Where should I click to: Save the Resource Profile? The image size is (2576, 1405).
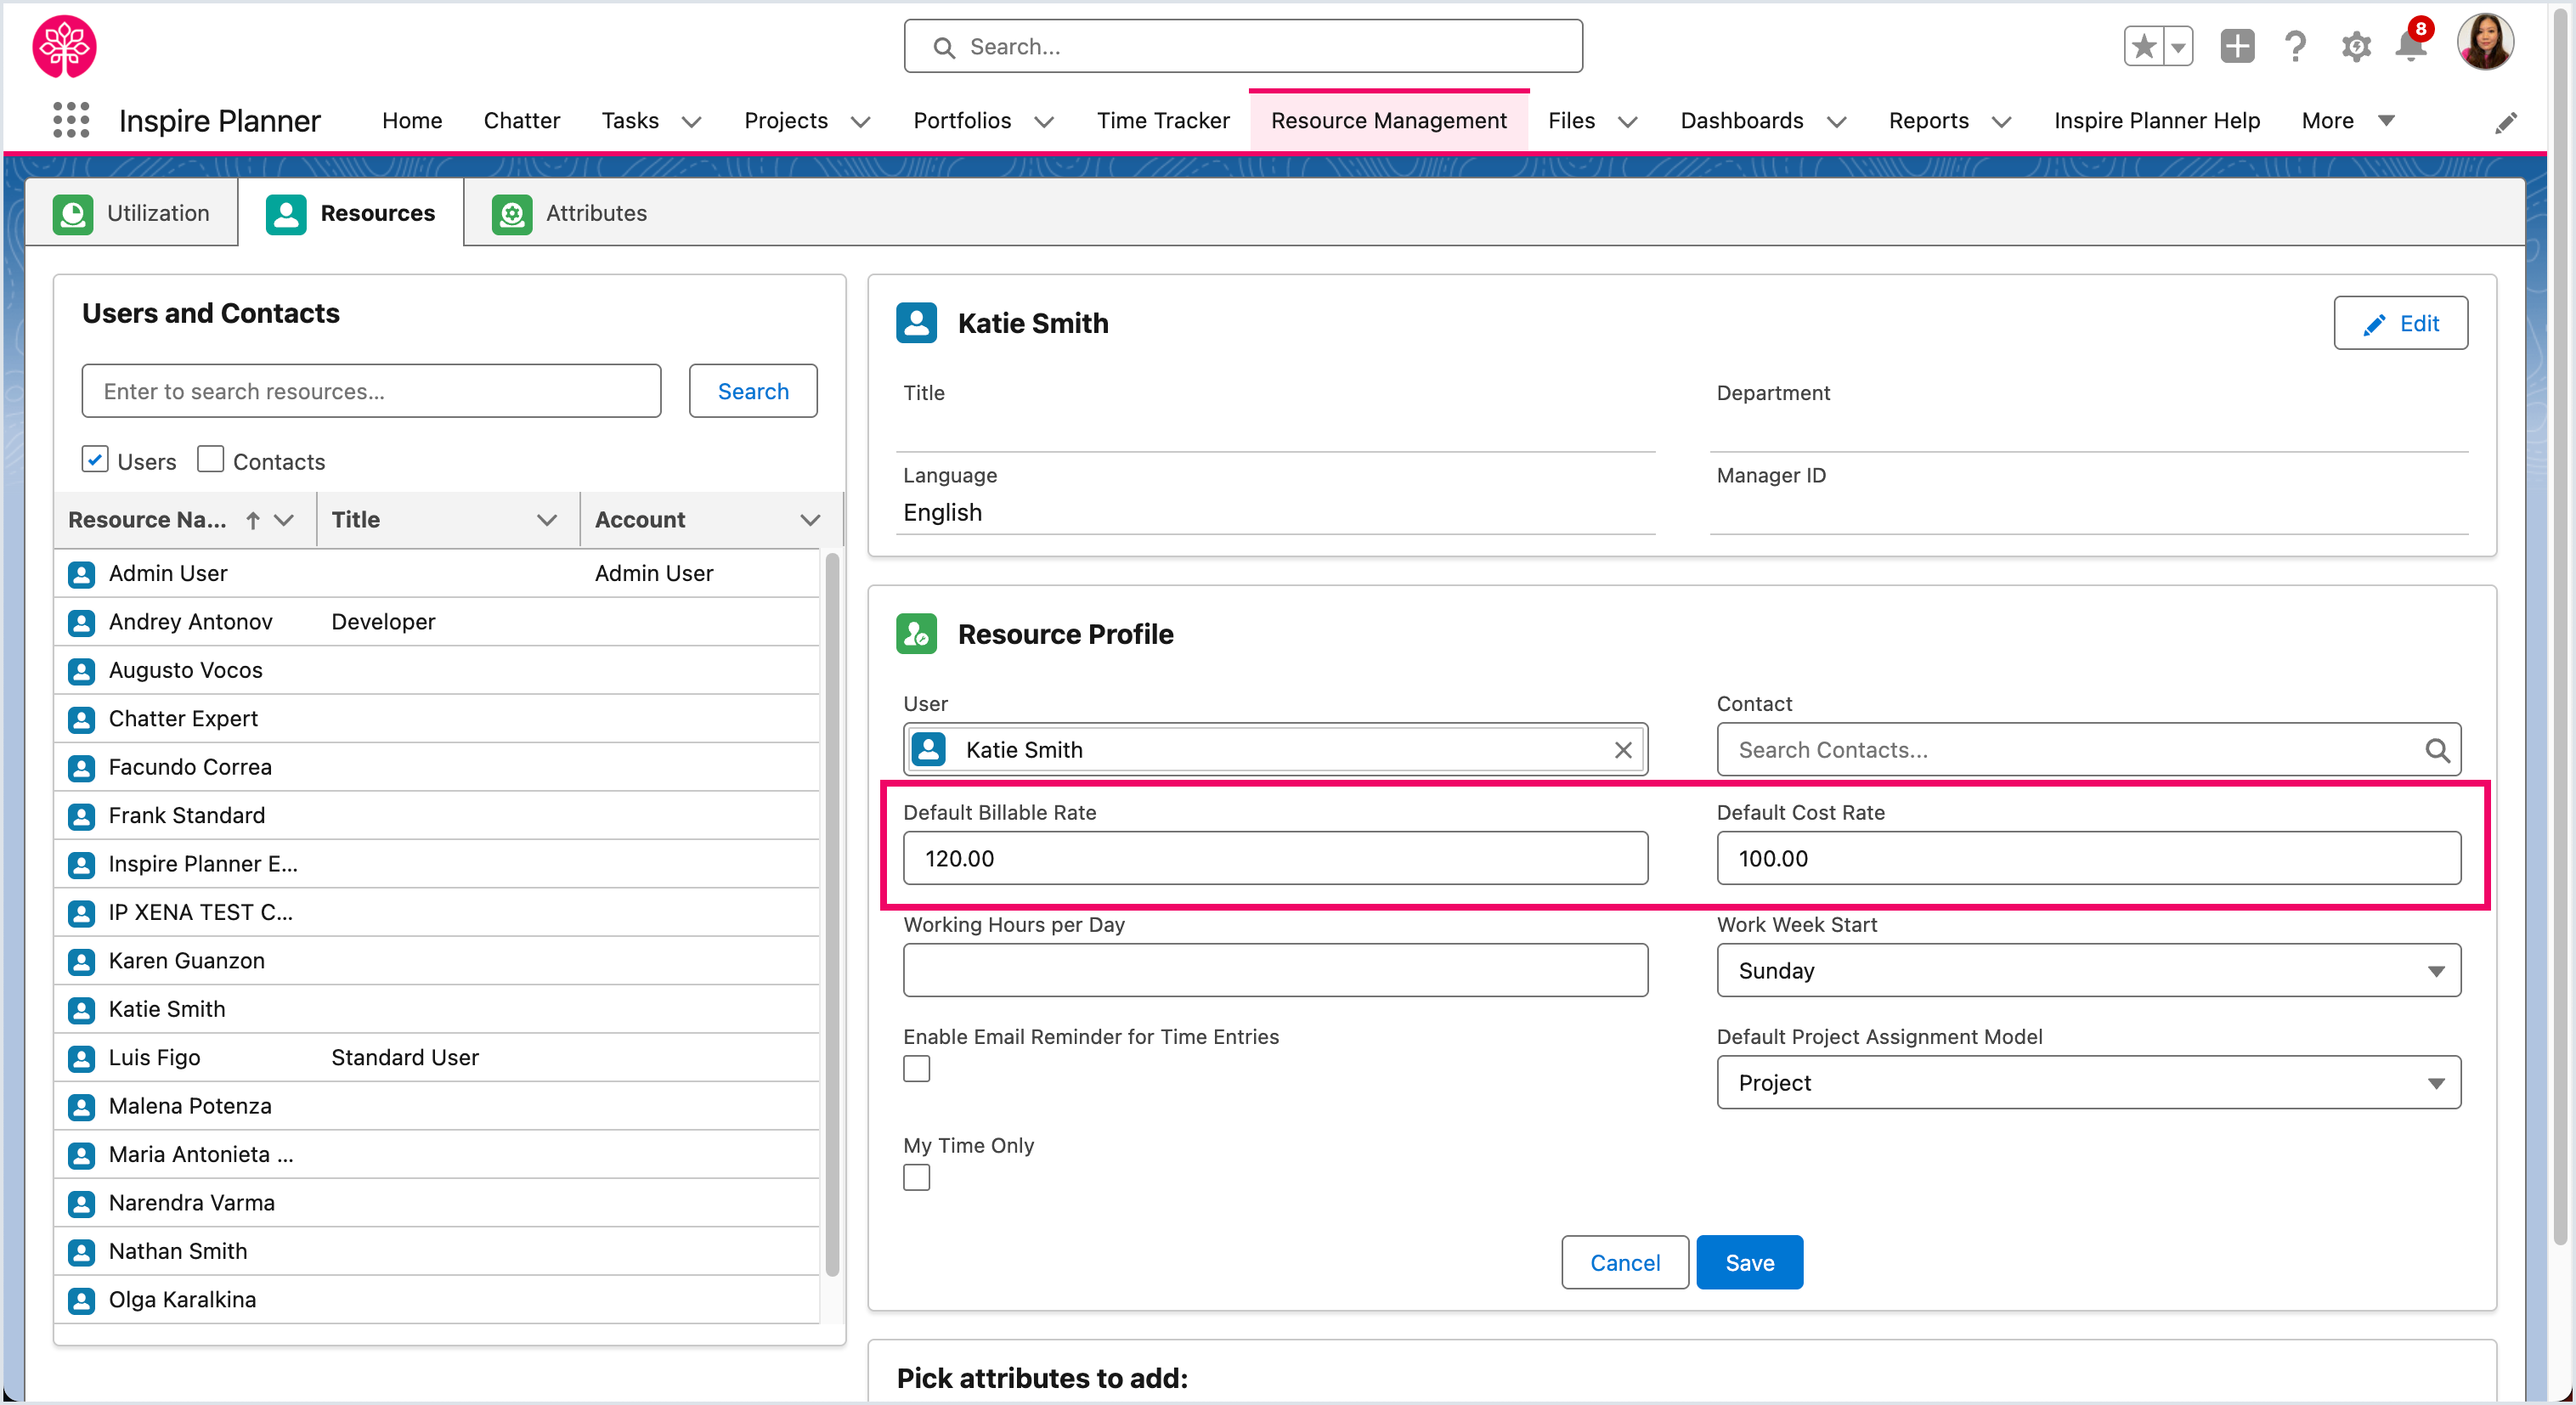(1749, 1262)
